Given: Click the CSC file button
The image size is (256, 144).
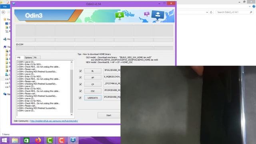Looking at the screenshot, I should pyautogui.click(x=93, y=91).
